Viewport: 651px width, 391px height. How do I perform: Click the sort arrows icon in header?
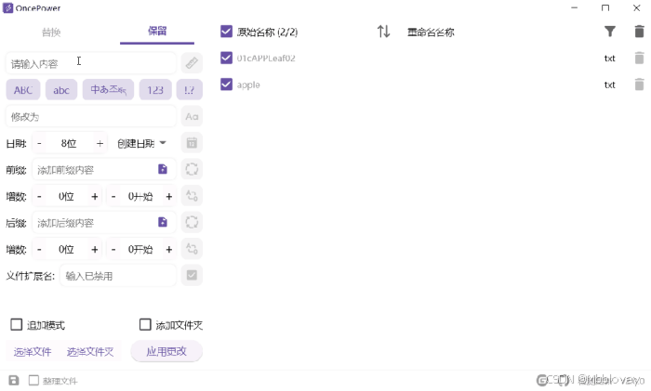click(x=383, y=32)
